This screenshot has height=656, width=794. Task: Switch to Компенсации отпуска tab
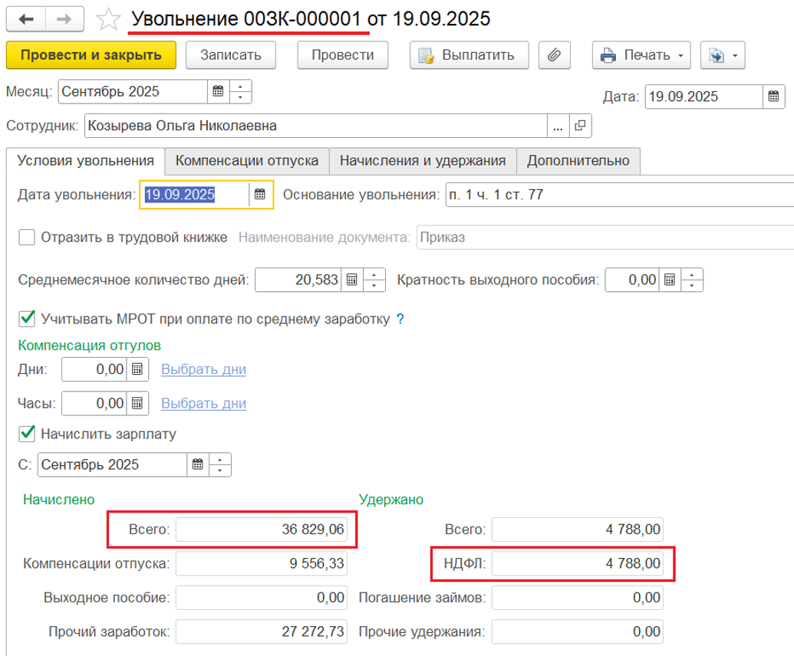click(246, 161)
